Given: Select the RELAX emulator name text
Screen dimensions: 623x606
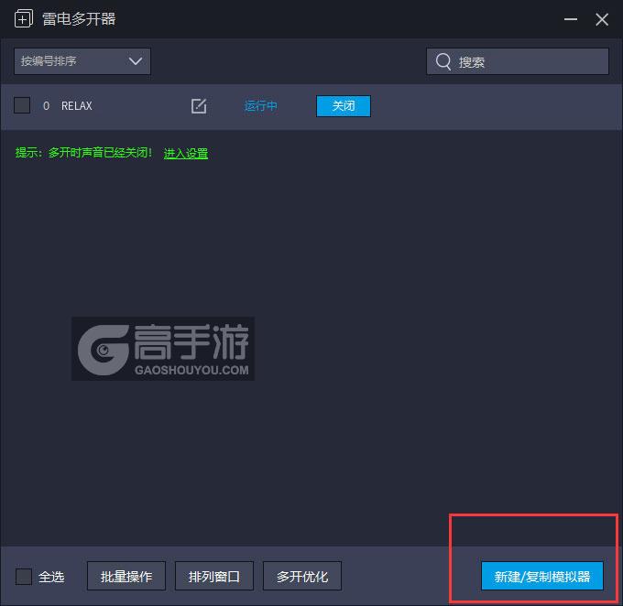Looking at the screenshot, I should tap(77, 106).
